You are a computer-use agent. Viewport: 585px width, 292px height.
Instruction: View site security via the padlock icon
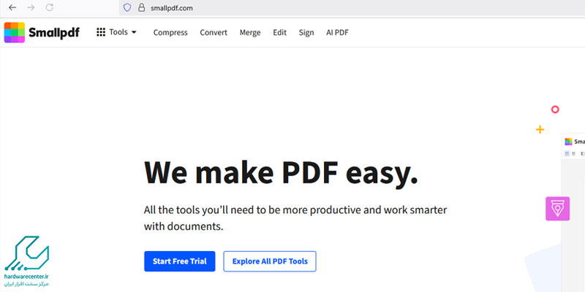[143, 7]
